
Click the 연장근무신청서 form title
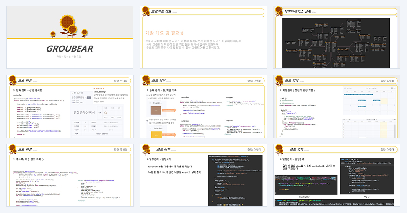(x=84, y=112)
